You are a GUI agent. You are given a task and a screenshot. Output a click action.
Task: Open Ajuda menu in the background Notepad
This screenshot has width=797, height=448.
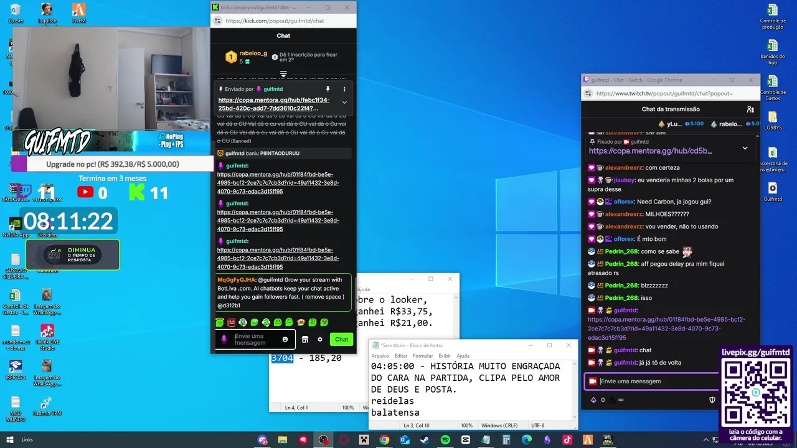363,289
